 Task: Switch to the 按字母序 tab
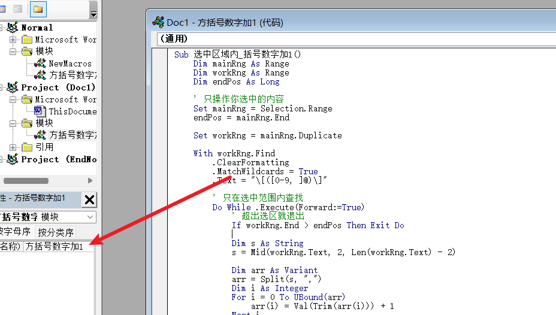(15, 232)
